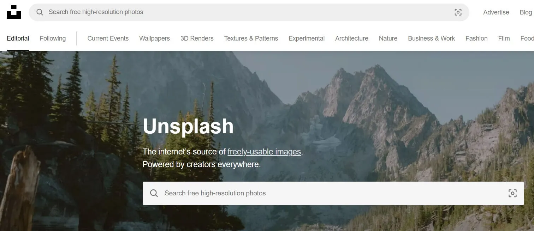The width and height of the screenshot is (534, 231).
Task: Select the Editorial tab
Action: (18, 38)
